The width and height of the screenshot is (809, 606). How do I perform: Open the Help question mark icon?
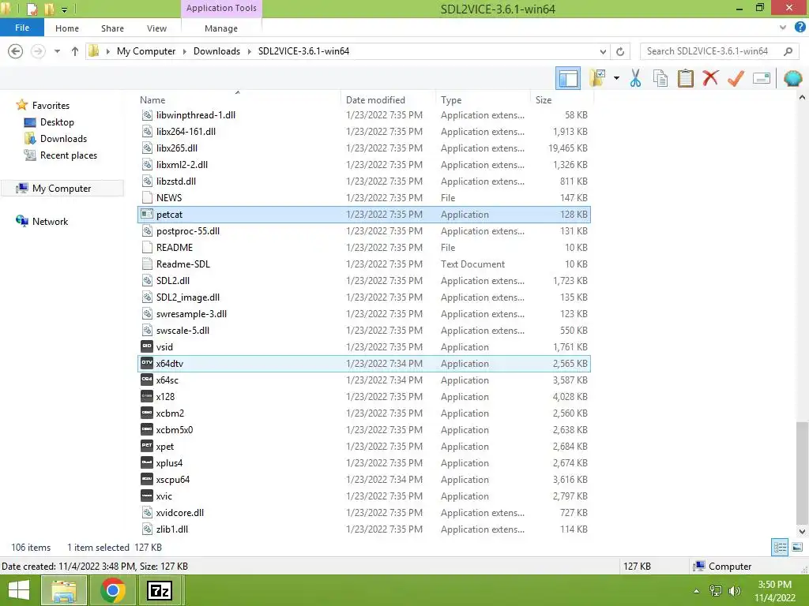[x=800, y=28]
